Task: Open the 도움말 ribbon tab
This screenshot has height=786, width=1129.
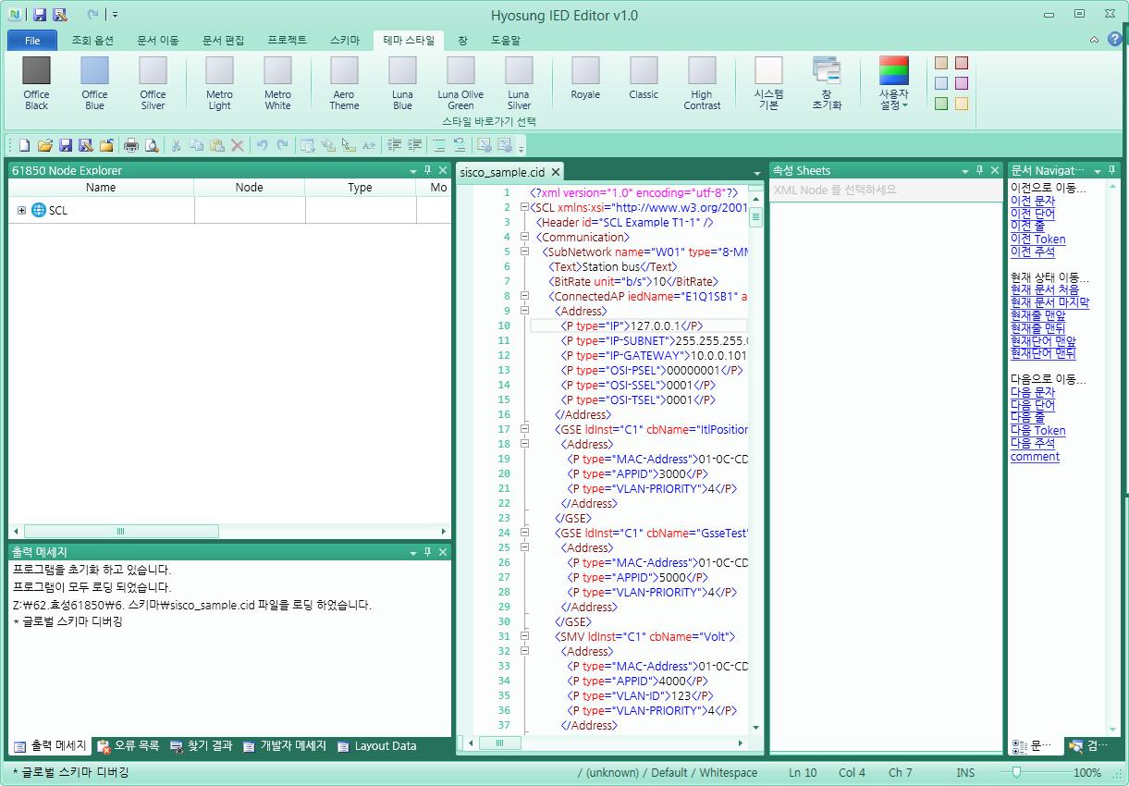Action: pos(505,41)
